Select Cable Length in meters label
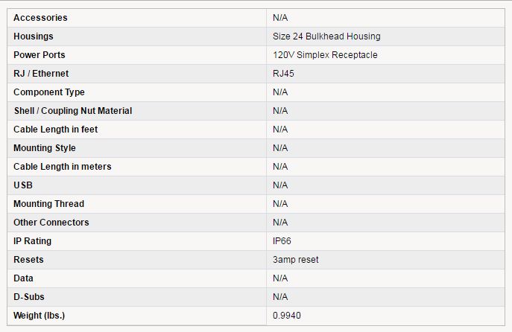 [63, 167]
